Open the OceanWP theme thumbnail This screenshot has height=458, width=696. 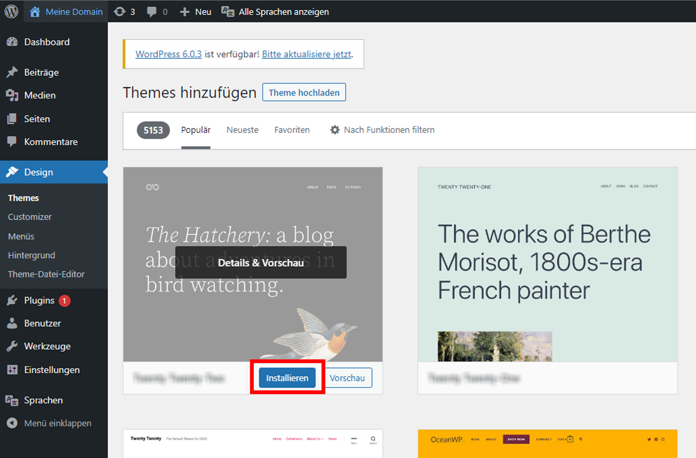pyautogui.click(x=548, y=444)
